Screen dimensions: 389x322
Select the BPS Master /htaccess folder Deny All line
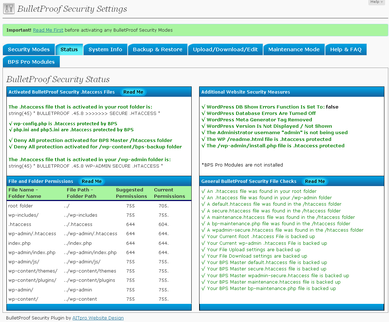tap(90, 140)
